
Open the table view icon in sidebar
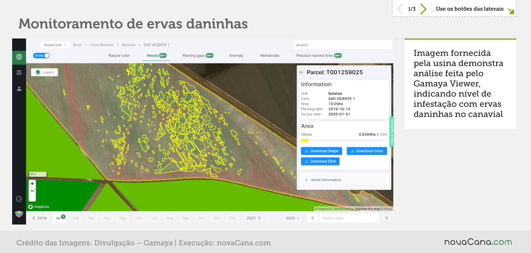coord(19,73)
